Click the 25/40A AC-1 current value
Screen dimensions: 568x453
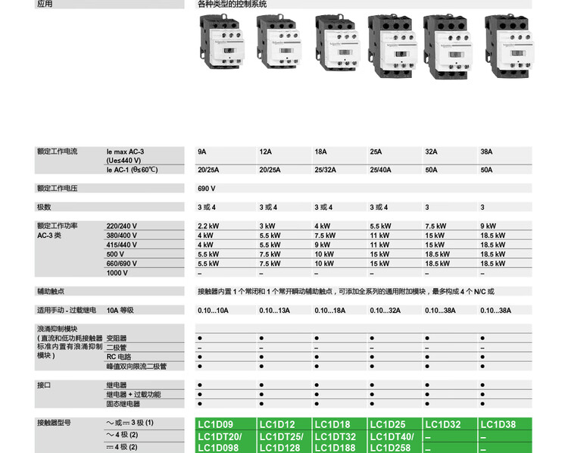(380, 170)
